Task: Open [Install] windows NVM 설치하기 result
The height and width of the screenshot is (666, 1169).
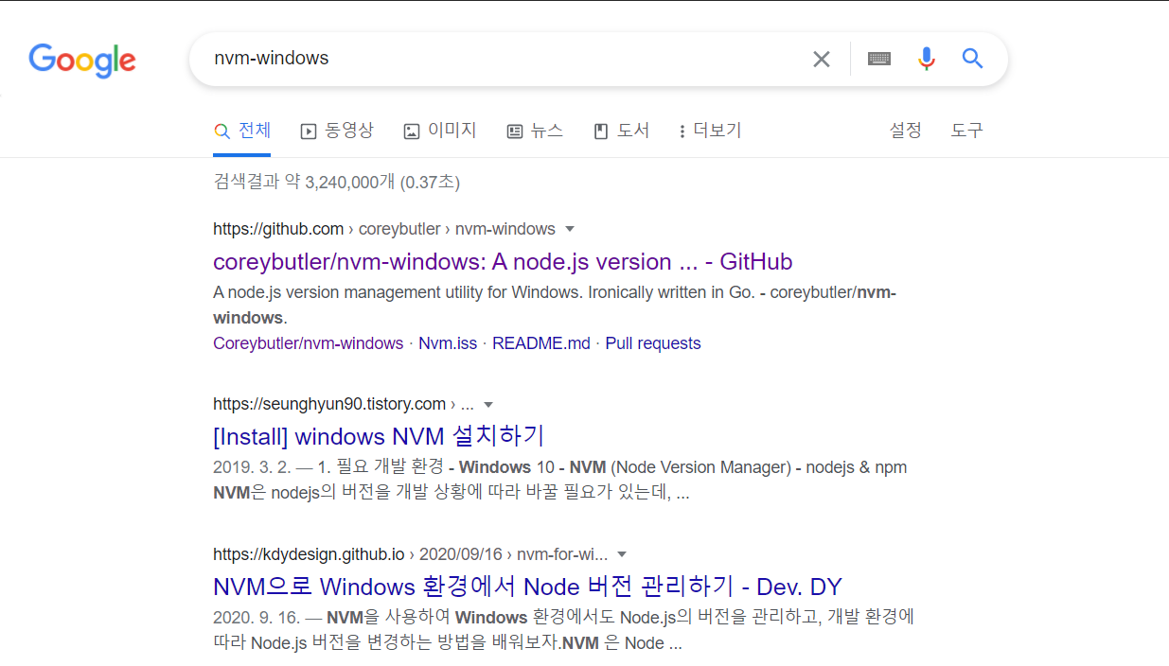Action: [379, 436]
